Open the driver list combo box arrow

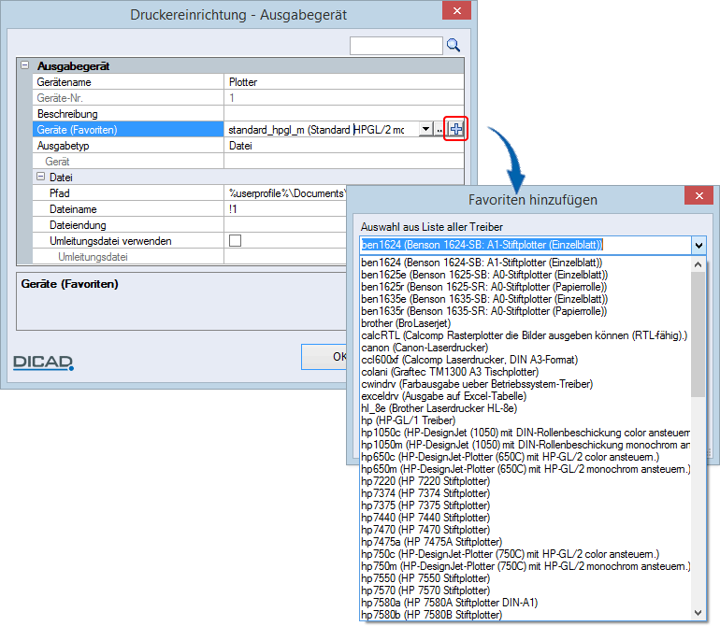[x=698, y=245]
